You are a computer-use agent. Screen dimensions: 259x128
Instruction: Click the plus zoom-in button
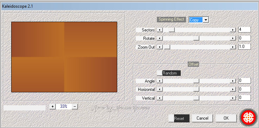(x=53, y=106)
